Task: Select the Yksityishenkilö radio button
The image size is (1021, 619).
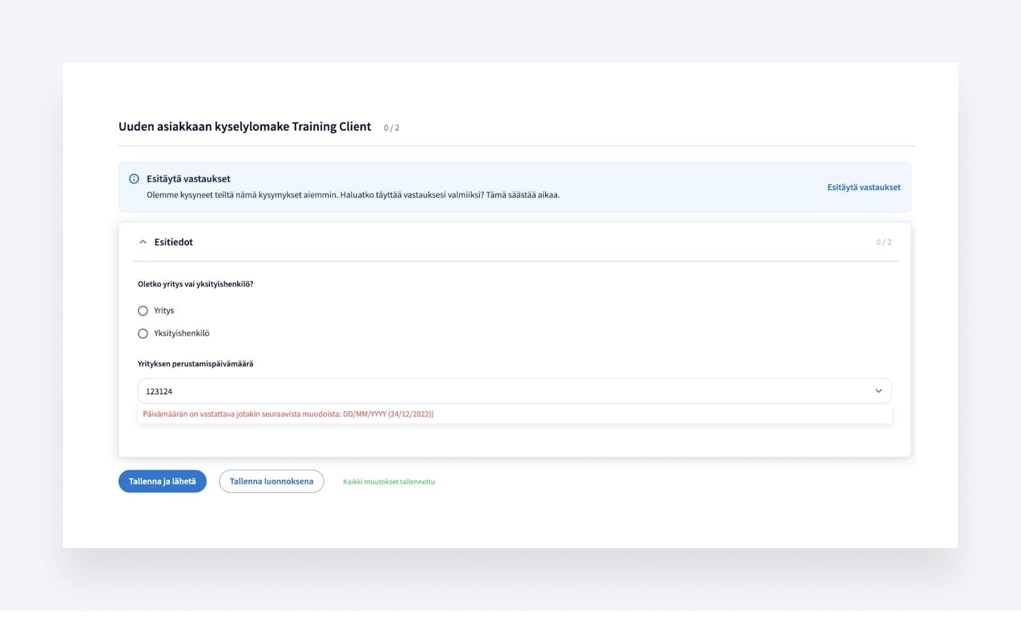Action: coord(143,334)
